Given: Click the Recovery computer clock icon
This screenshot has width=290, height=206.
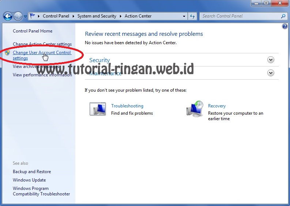Looking at the screenshot, I should [195, 109].
